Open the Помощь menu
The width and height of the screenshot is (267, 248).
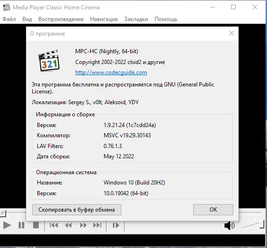(x=166, y=19)
